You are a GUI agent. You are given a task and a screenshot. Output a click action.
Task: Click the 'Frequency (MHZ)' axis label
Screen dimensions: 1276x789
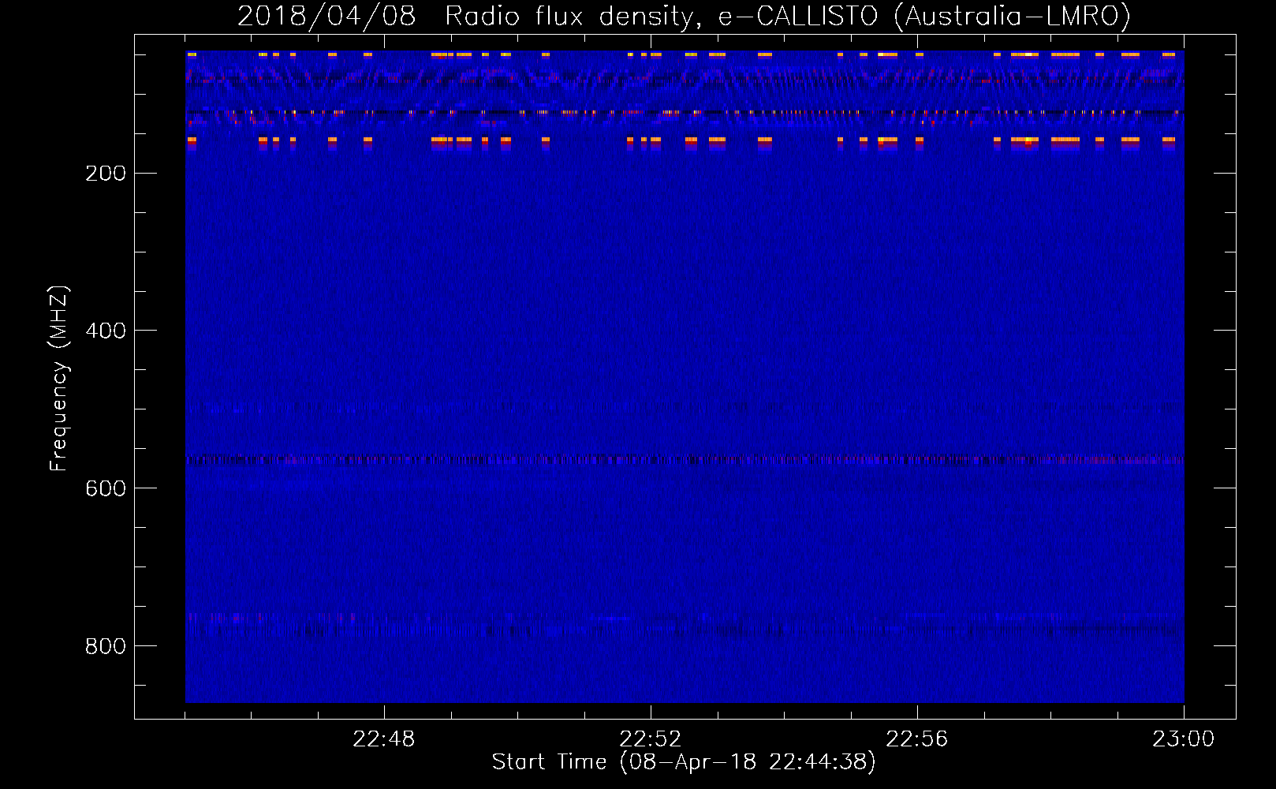point(59,378)
